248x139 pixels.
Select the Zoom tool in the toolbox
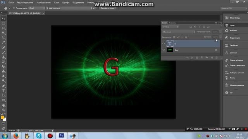point(3,110)
